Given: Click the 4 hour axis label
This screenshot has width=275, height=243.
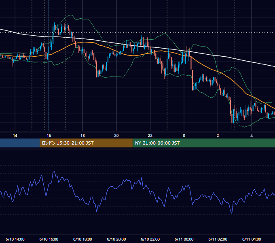Looking at the screenshot, I should 252,136.
